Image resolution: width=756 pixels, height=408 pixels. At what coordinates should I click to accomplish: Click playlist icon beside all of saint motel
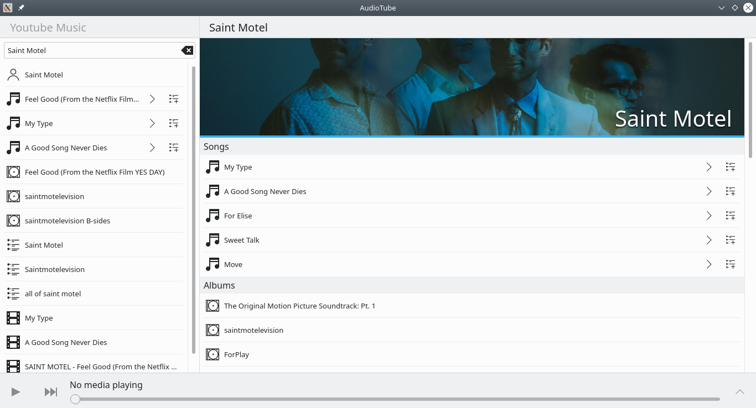click(x=13, y=294)
